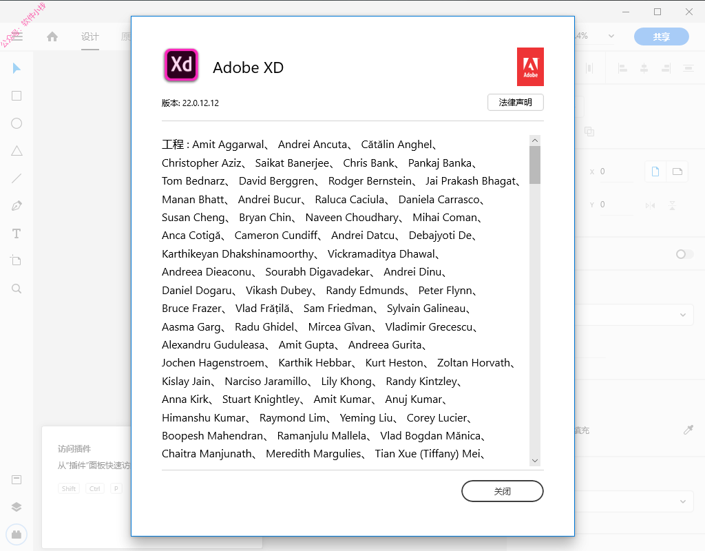Click the name Raymond Lim

293,417
